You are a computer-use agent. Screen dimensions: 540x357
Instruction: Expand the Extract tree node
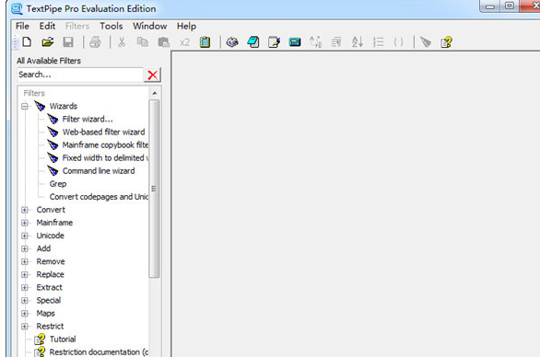pos(25,287)
